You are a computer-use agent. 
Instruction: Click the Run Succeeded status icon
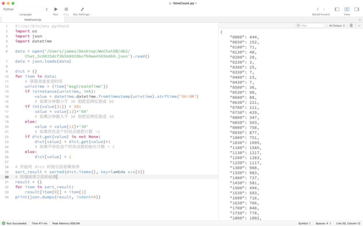pyautogui.click(x=4, y=223)
